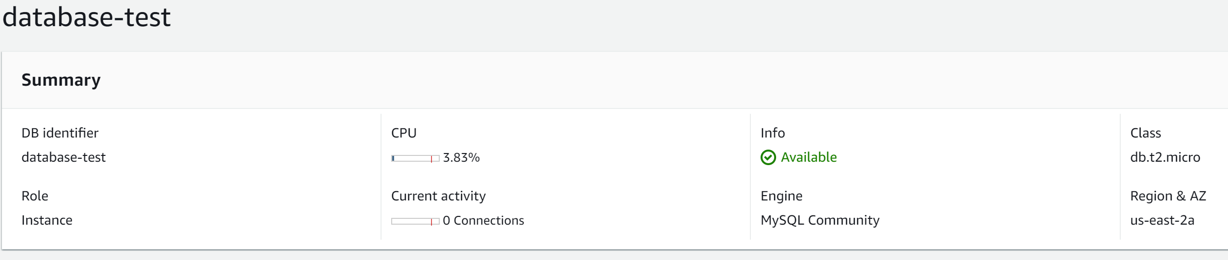
Task: Click the CPU label
Action: pos(404,133)
